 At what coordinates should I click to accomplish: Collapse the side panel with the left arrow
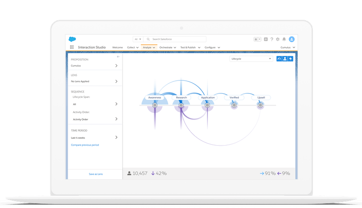(x=118, y=56)
